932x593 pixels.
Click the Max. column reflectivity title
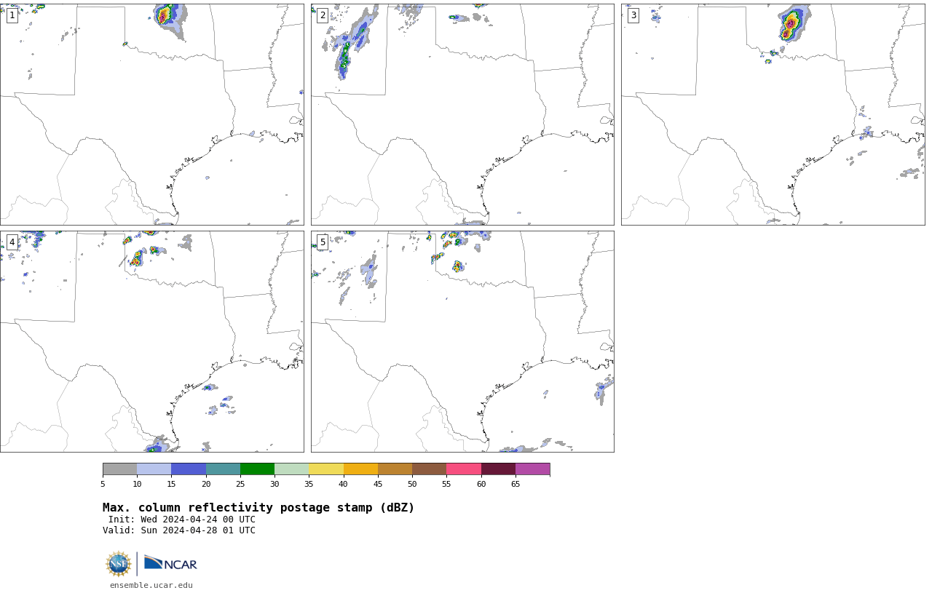pos(258,508)
